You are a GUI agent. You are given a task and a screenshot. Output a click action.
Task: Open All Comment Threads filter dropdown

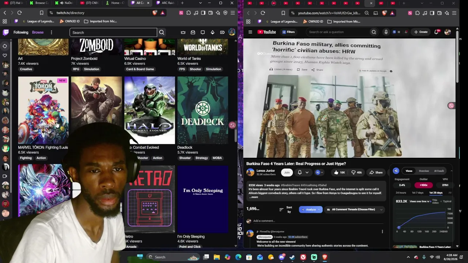(x=354, y=210)
